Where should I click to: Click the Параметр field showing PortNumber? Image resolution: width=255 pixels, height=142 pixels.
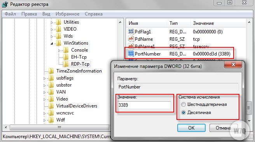point(178,87)
